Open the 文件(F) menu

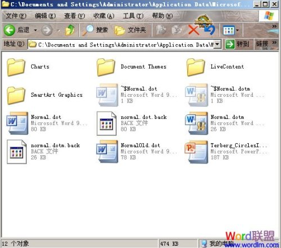[x=16, y=16]
